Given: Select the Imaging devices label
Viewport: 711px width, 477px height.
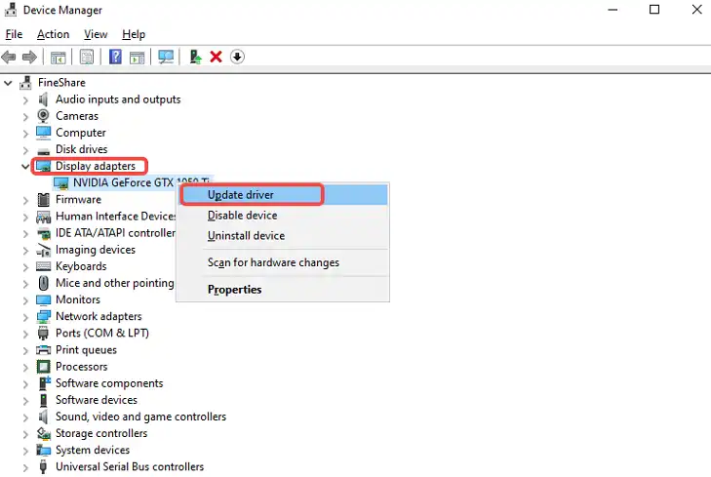Looking at the screenshot, I should click(96, 250).
